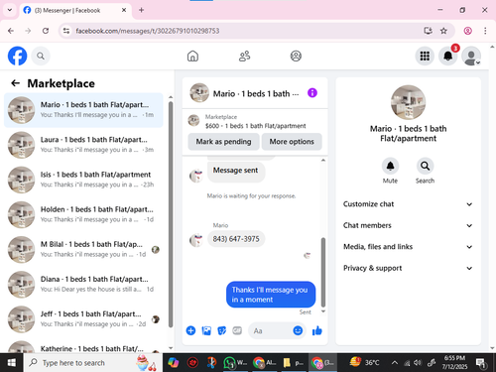This screenshot has height=372, width=496.
Task: Open the purple conversation info icon
Action: [x=312, y=93]
